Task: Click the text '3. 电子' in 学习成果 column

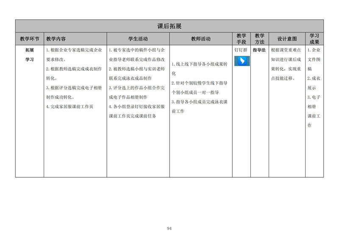Action: click(314, 97)
